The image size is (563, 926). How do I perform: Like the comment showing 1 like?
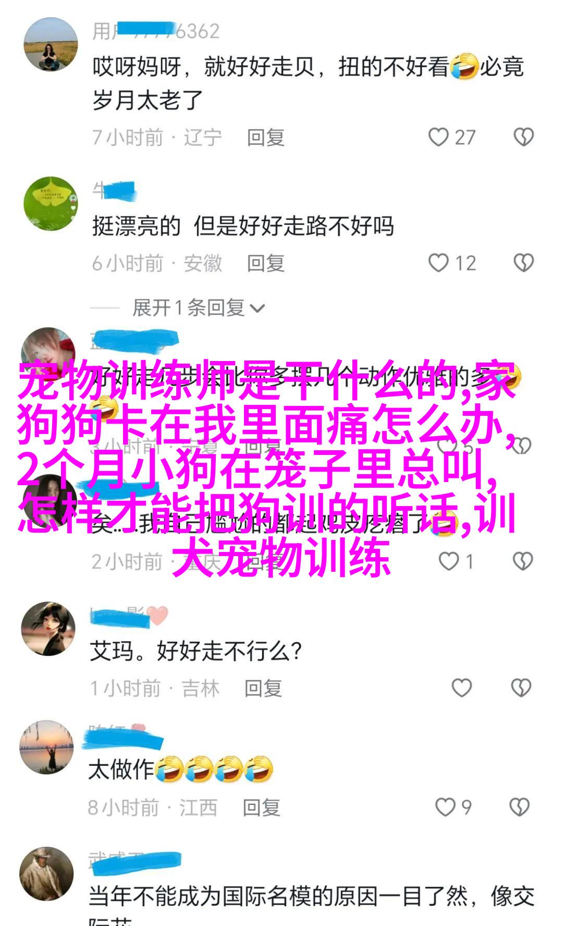click(448, 561)
